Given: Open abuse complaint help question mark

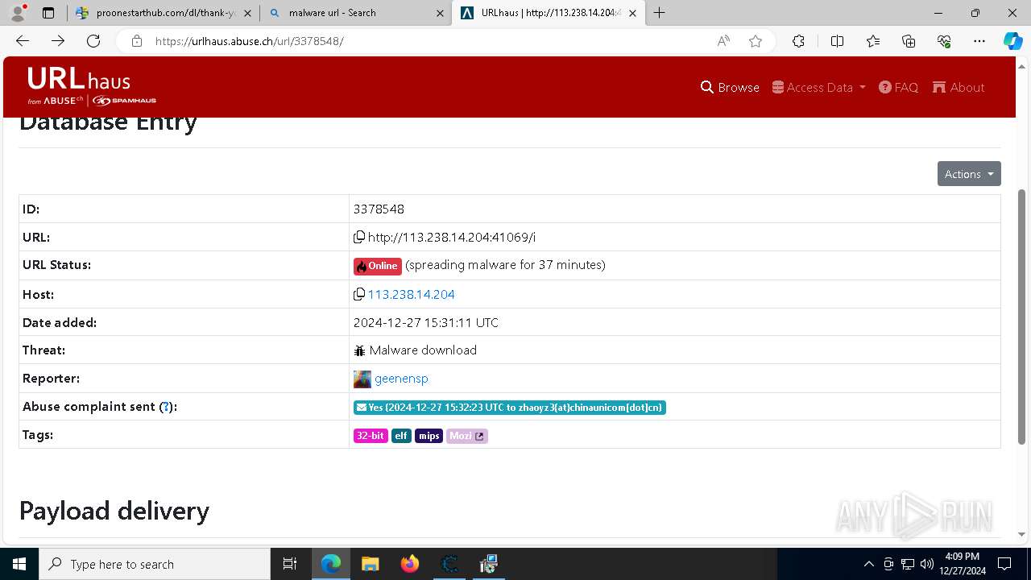Looking at the screenshot, I should [165, 408].
